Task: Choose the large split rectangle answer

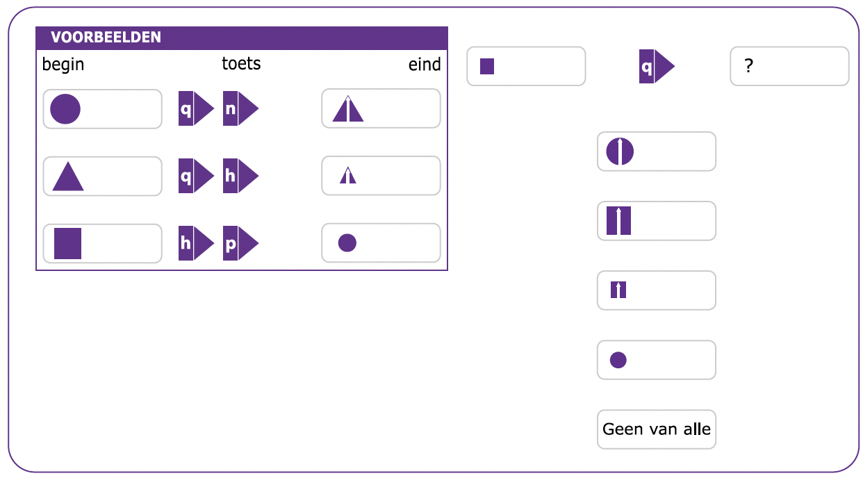Action: tap(656, 221)
